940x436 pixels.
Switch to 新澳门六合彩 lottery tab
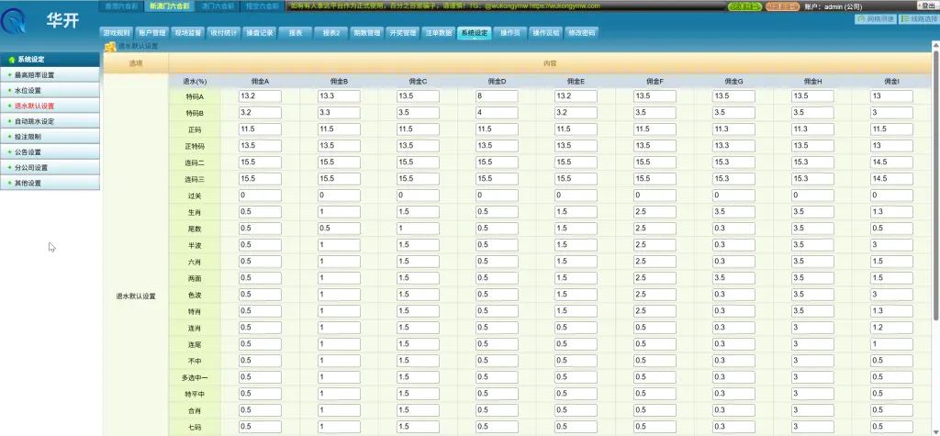169,6
